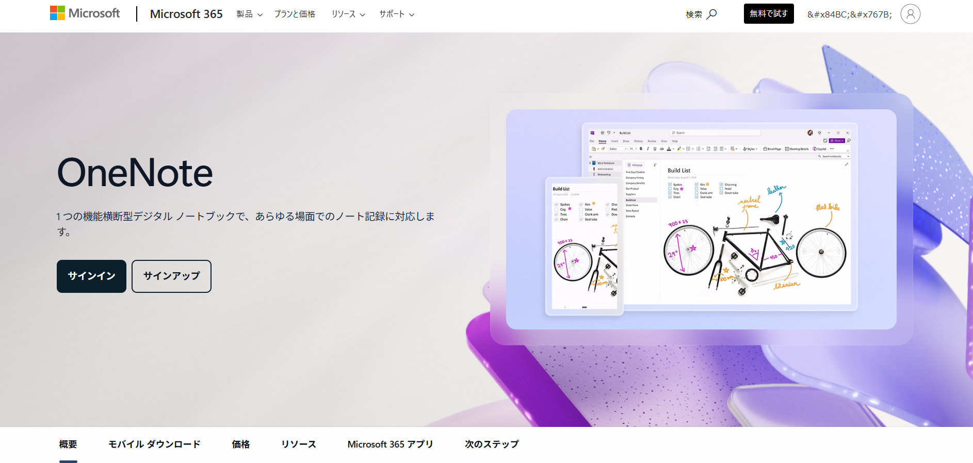Click the mobile Build List preview image
This screenshot has width=973, height=463.
tap(585, 246)
